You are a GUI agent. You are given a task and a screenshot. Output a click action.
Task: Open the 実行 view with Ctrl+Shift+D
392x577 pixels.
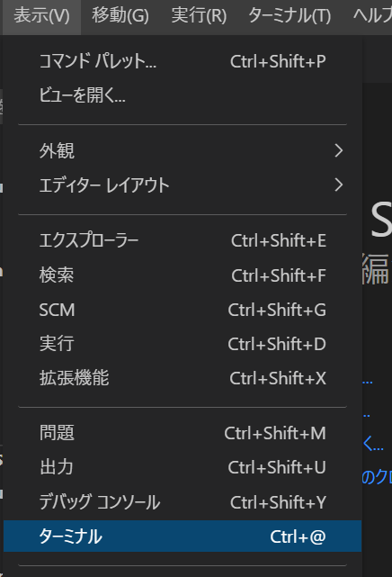[x=183, y=344]
